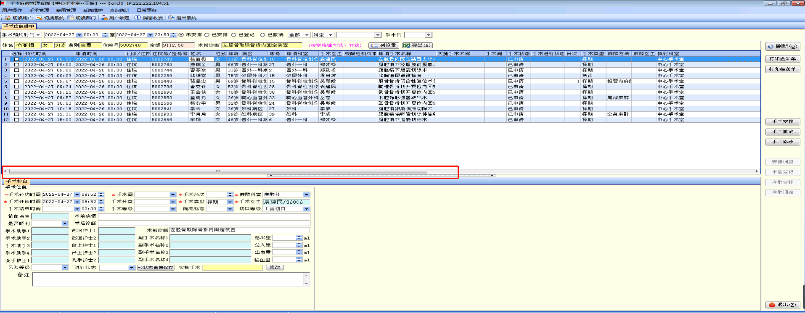Click the red power icon on 退出(X)

772,305
